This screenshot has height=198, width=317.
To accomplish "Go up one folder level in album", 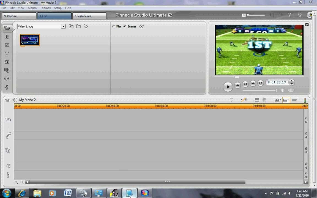I will tap(71, 26).
